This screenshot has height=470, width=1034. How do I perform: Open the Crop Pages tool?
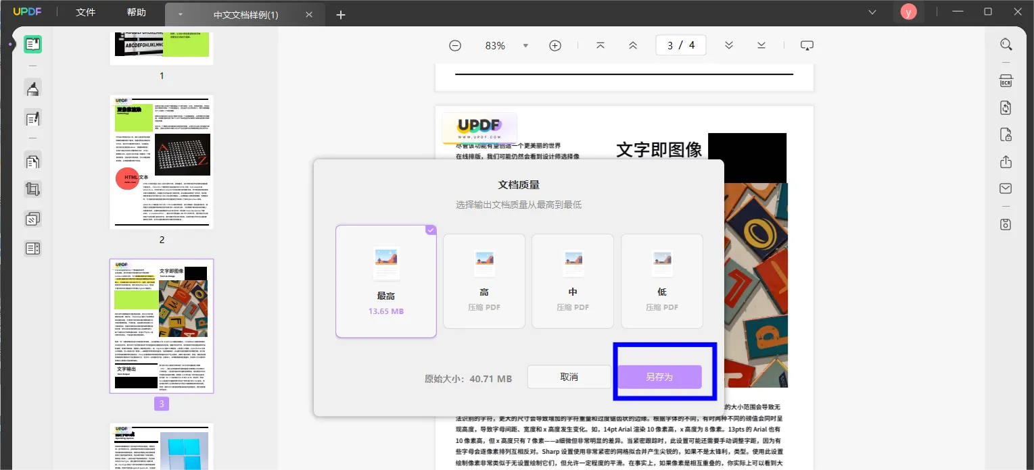pos(32,190)
